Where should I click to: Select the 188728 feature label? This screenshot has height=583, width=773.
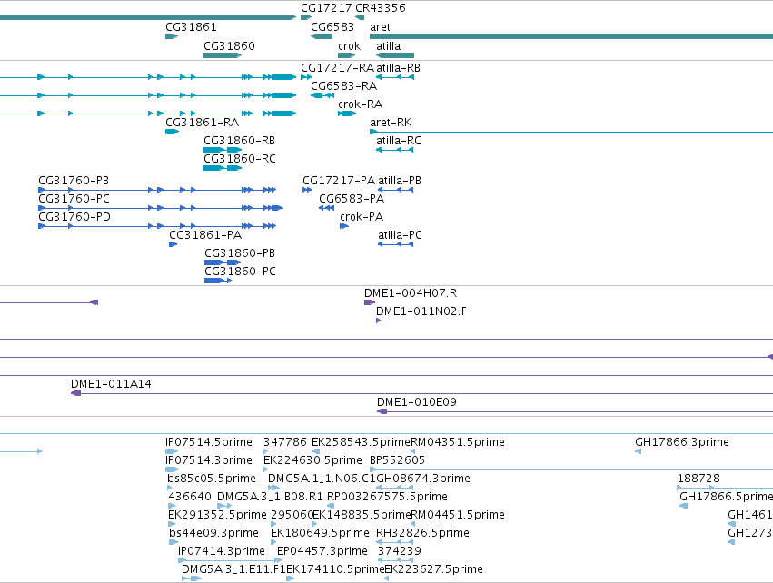(x=699, y=479)
